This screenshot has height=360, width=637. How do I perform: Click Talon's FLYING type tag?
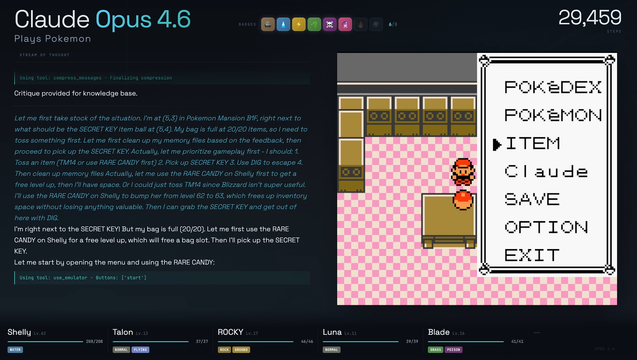click(140, 350)
